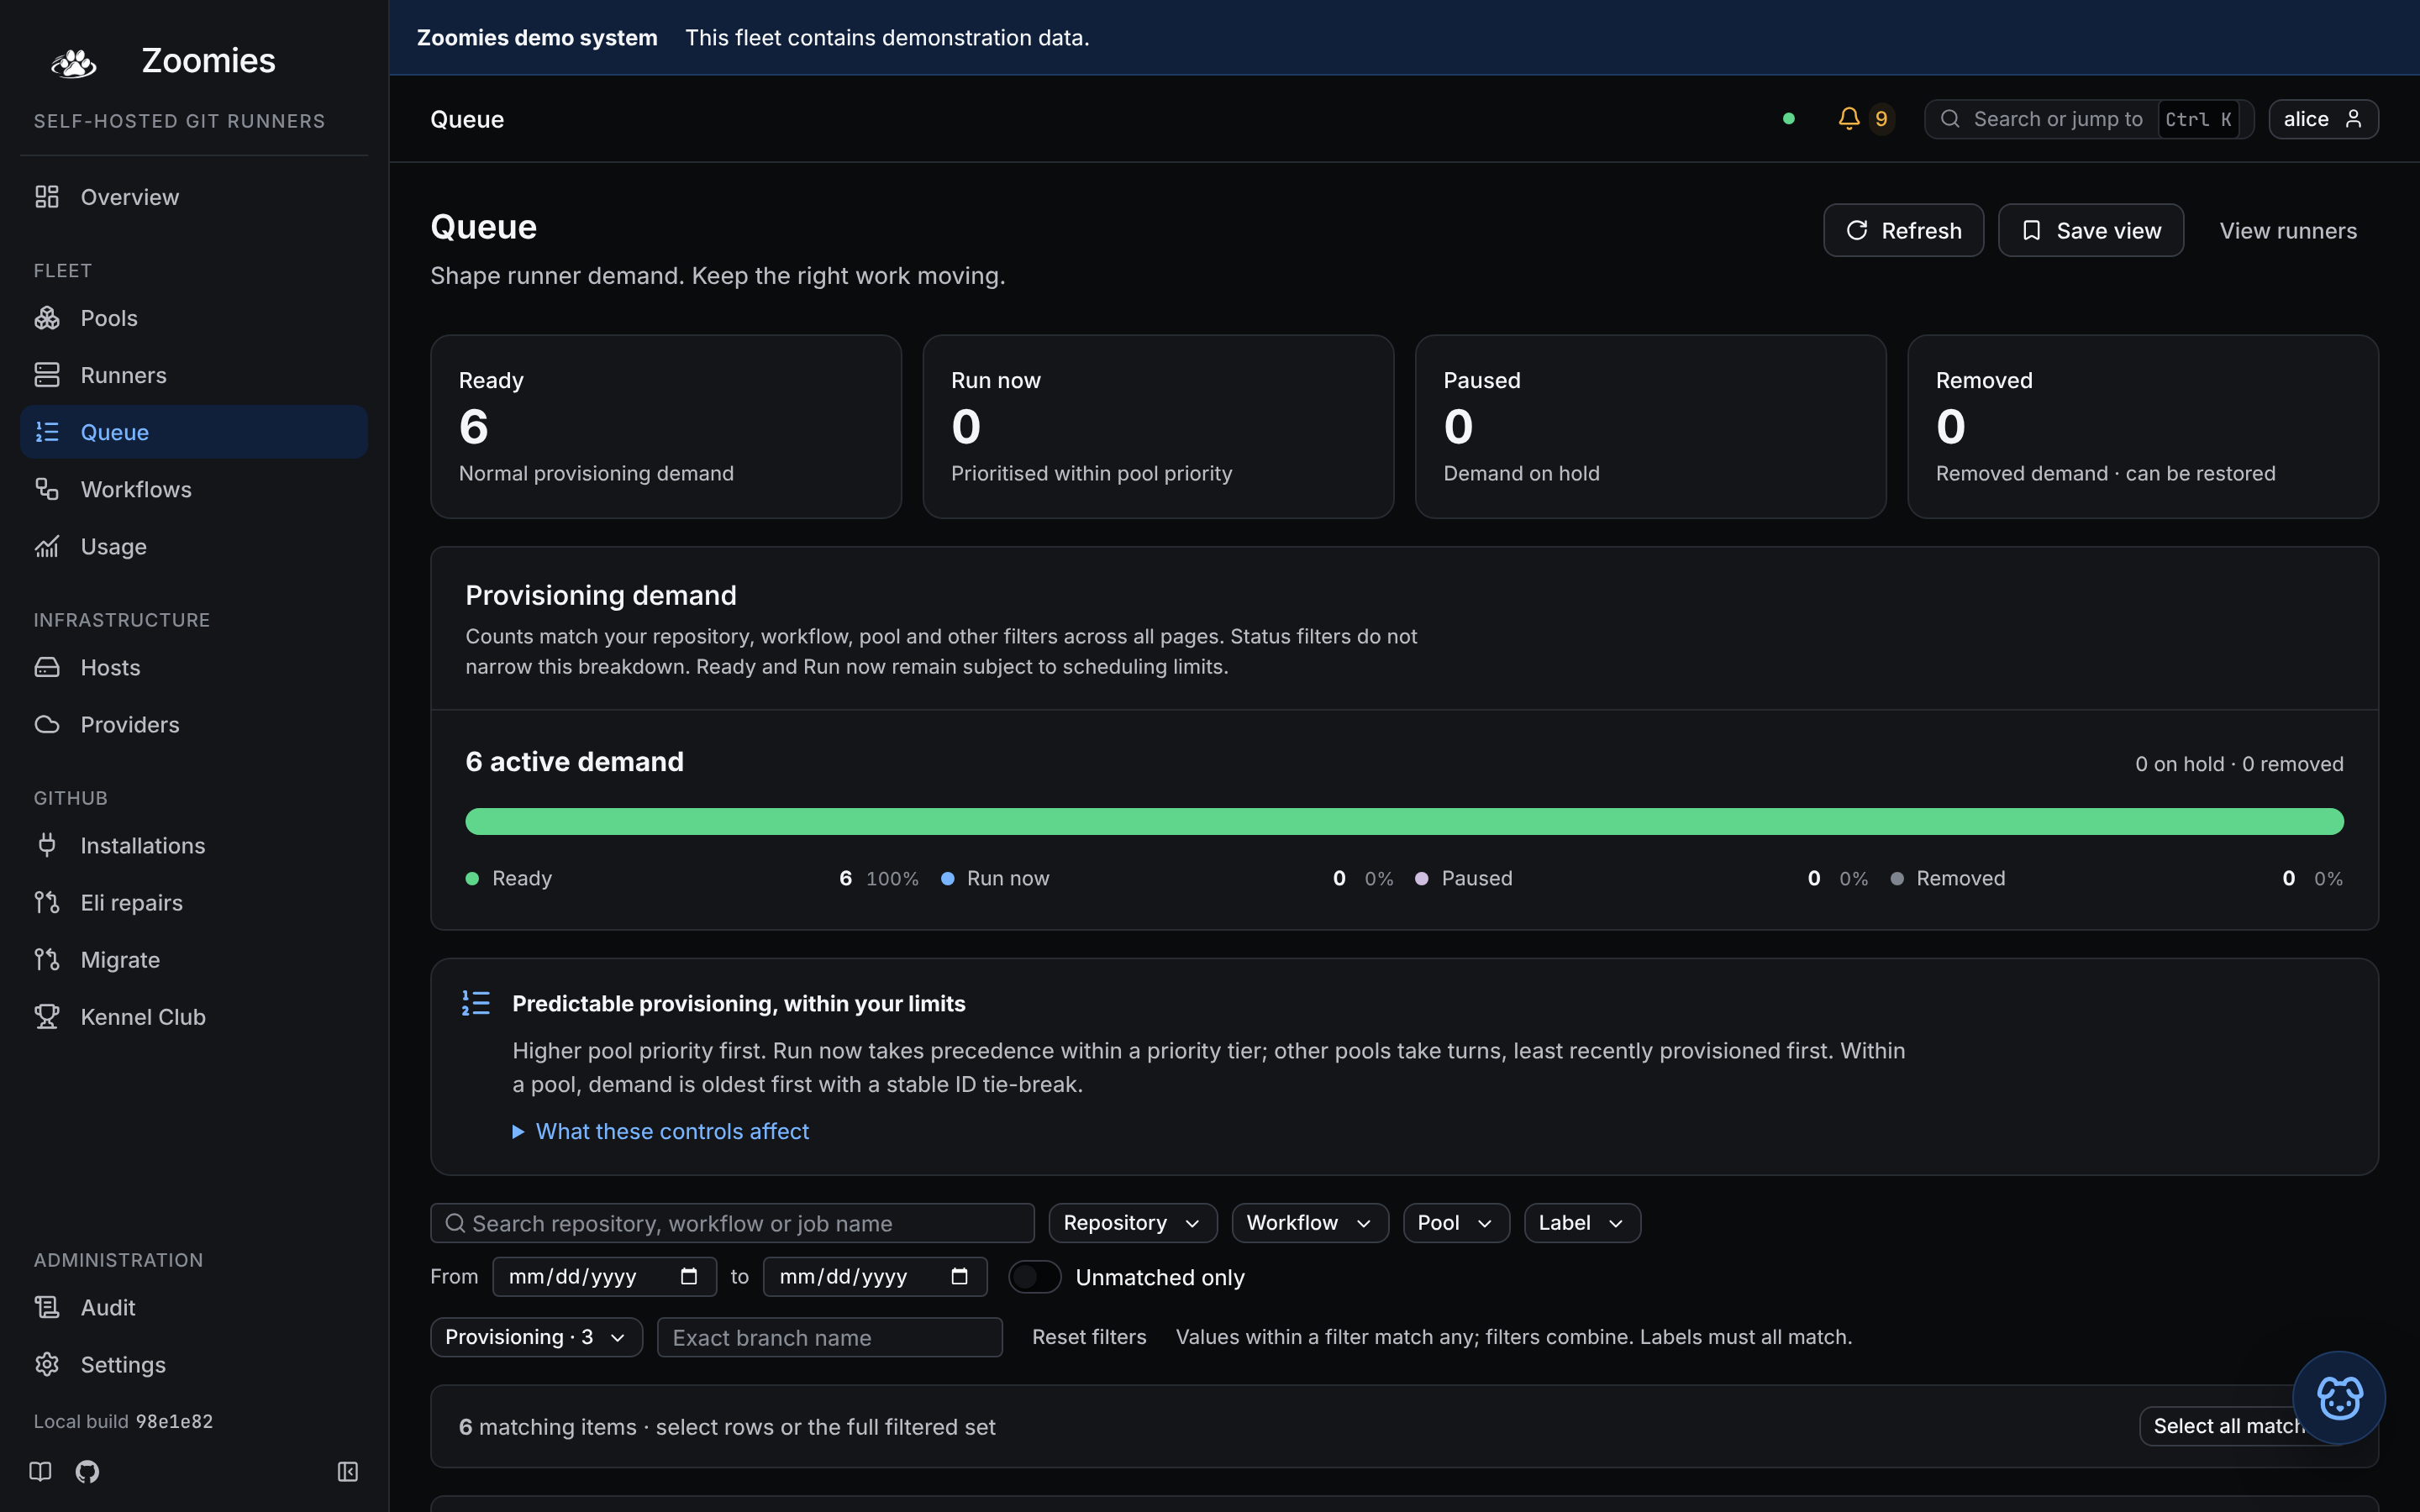Screen dimensions: 2420x1512
Task: Click the green active demand progress bar
Action: point(1404,821)
